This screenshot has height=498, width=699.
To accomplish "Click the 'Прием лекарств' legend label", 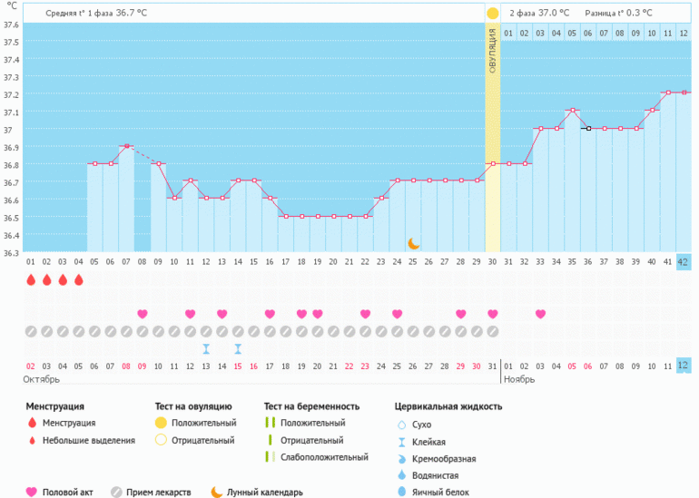I will pos(162,492).
